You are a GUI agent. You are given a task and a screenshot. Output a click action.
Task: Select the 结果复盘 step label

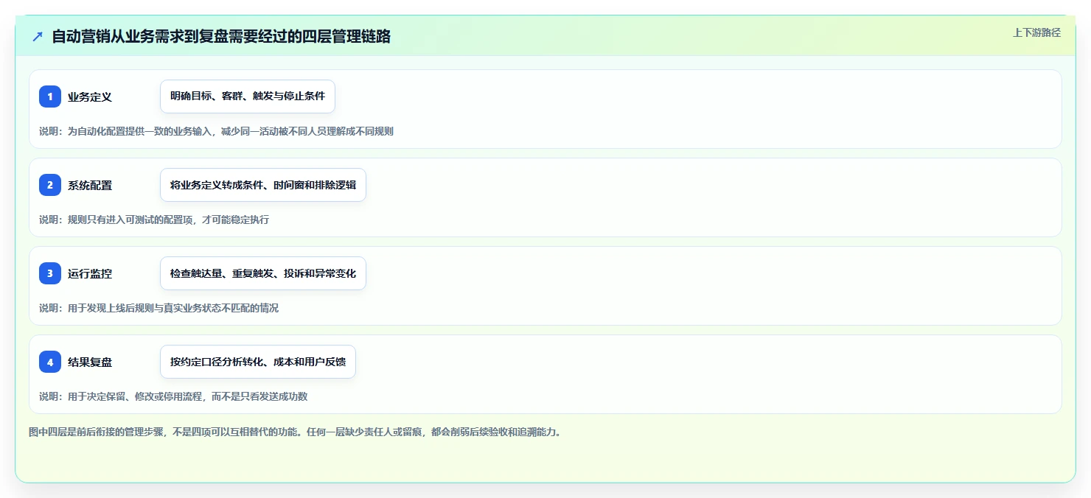90,362
